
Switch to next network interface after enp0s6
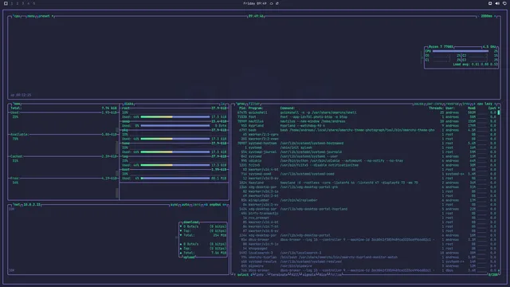[x=225, y=205]
